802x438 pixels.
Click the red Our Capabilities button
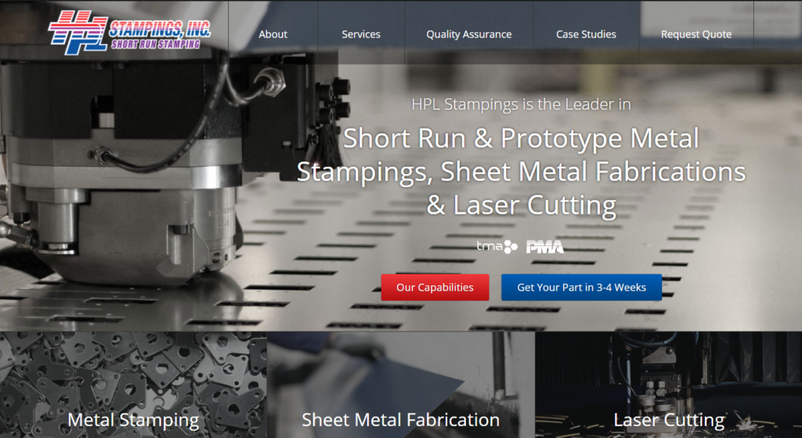[435, 287]
